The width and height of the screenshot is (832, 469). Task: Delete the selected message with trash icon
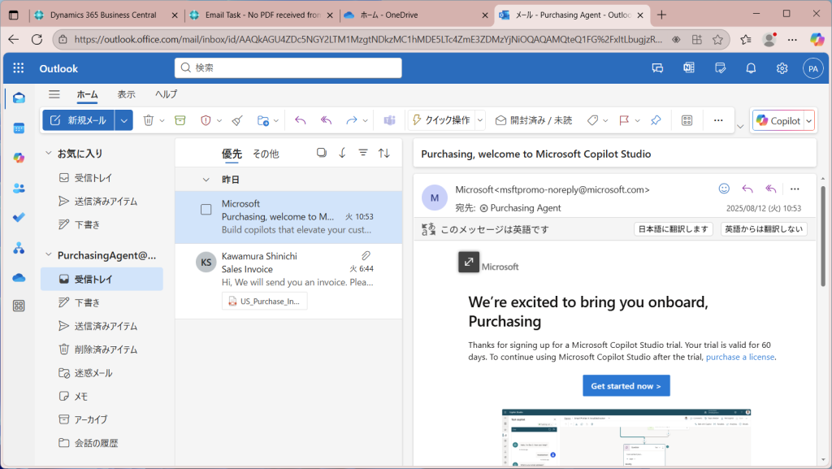point(149,120)
